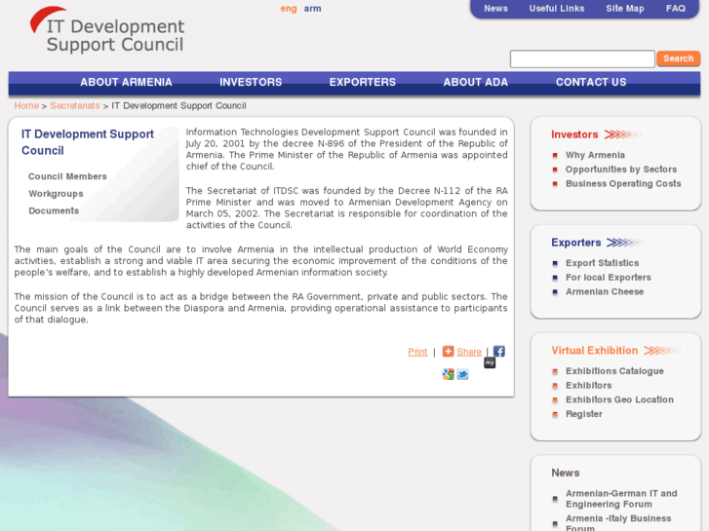Click the search text field
This screenshot has width=709, height=531.
coord(582,58)
